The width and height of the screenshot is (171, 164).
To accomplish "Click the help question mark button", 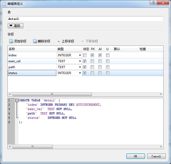I will pyautogui.click(x=153, y=3).
